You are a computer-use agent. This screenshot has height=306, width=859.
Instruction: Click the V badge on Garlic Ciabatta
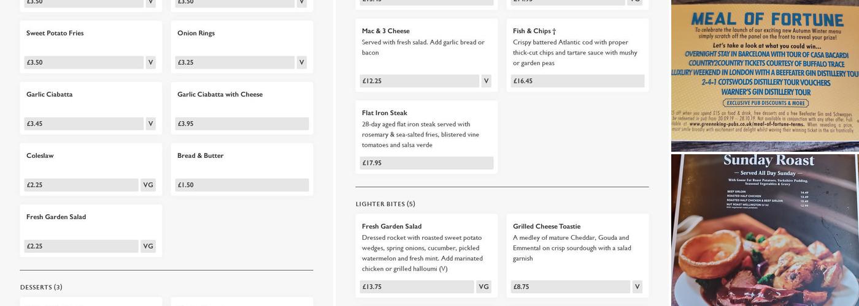[x=150, y=124]
